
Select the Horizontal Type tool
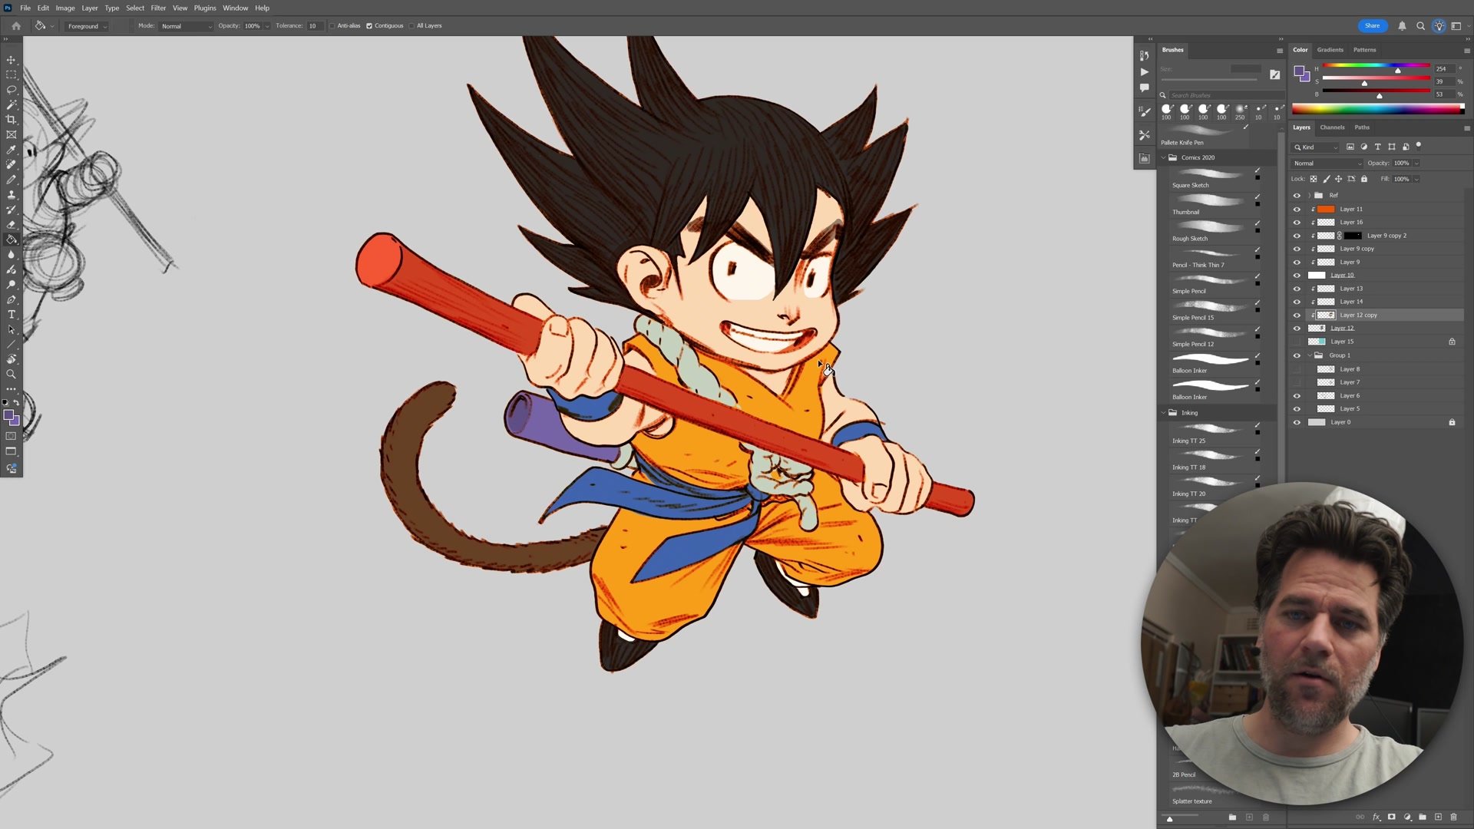[11, 315]
